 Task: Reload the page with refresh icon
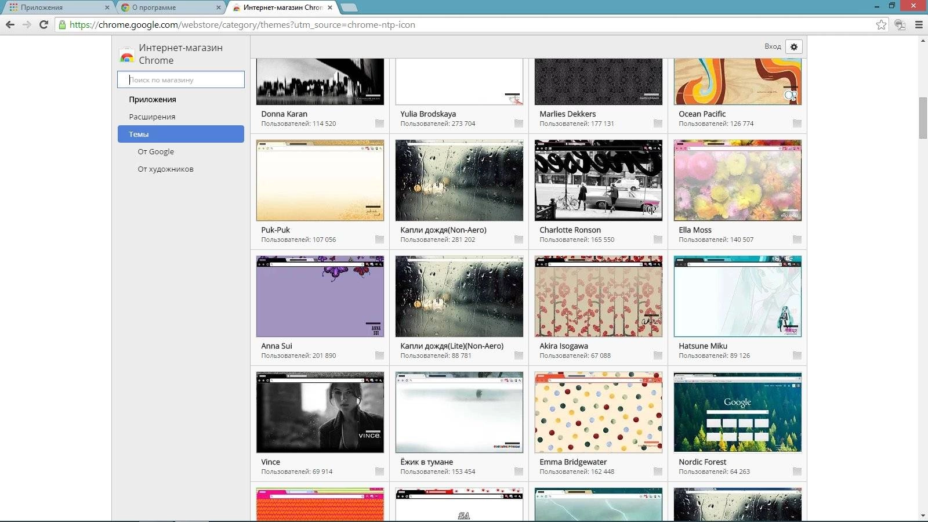43,24
